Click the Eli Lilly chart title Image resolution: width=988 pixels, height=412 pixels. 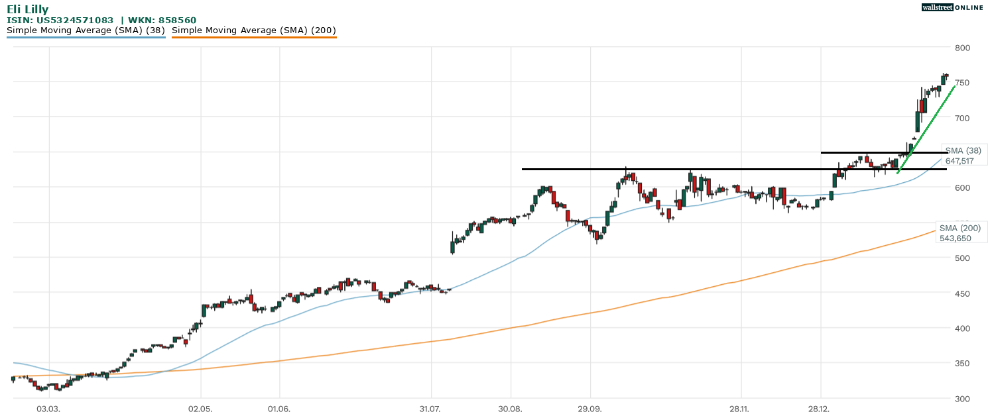(x=27, y=9)
